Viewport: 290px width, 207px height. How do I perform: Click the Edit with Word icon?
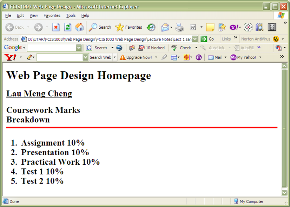pos(193,27)
